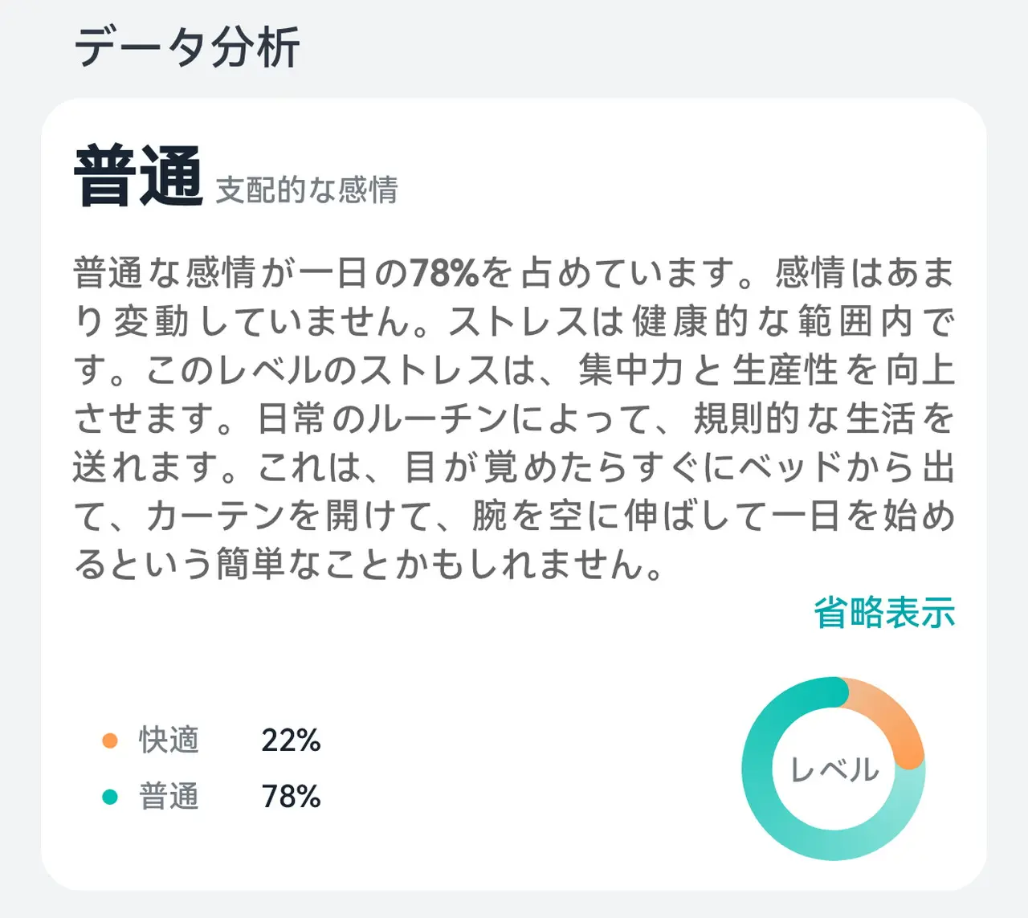Click the データ分析 page heading
The height and width of the screenshot is (918, 1028).
(187, 47)
